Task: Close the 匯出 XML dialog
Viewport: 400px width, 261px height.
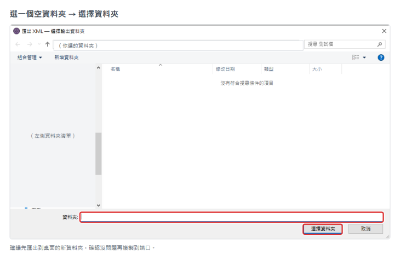Action: pyautogui.click(x=384, y=31)
